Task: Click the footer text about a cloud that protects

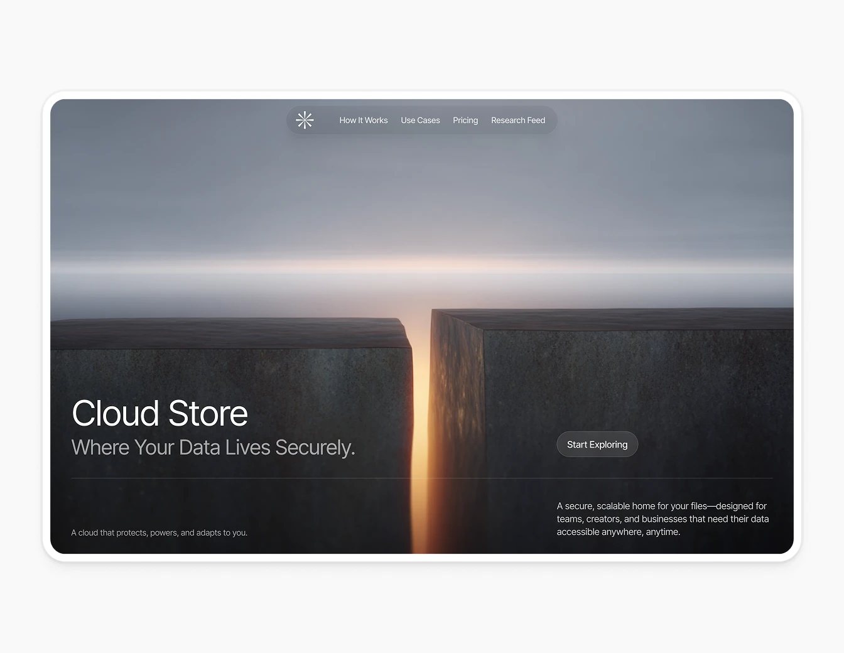Action: pyautogui.click(x=160, y=532)
